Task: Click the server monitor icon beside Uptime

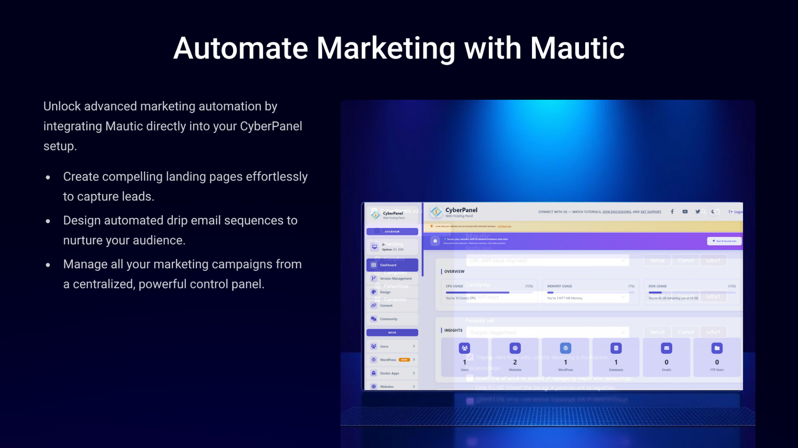Action: point(374,247)
